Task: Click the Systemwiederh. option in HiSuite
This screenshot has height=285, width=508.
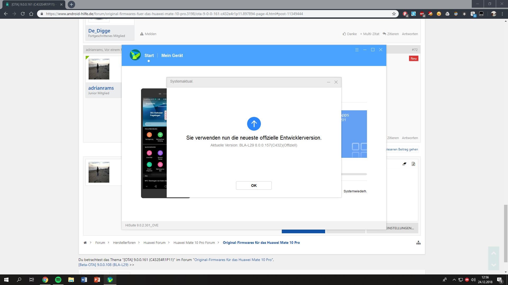Action: coord(355,191)
